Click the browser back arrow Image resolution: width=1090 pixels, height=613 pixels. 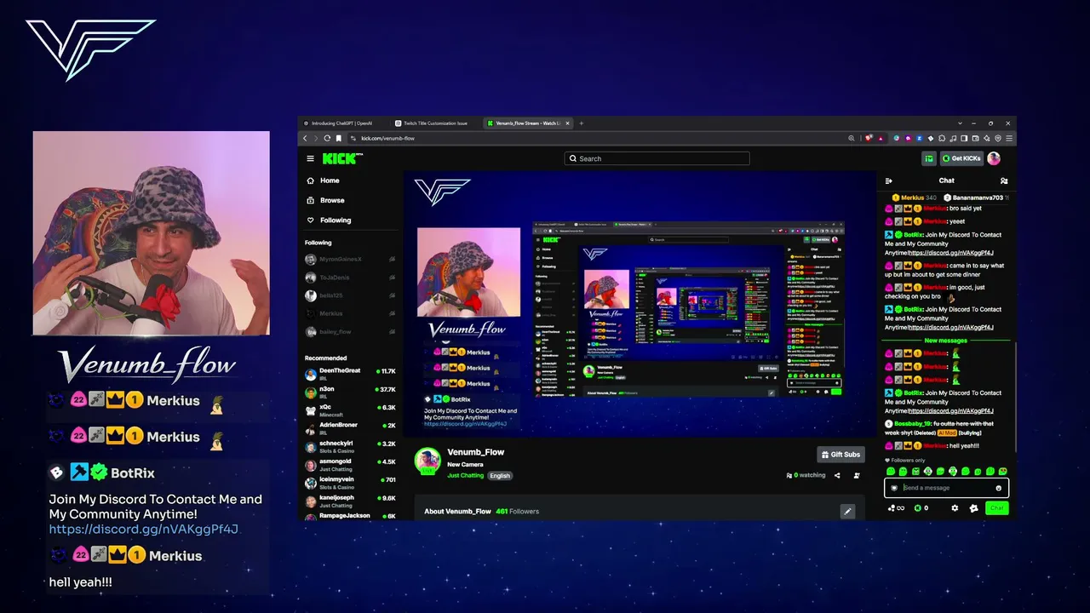(305, 138)
